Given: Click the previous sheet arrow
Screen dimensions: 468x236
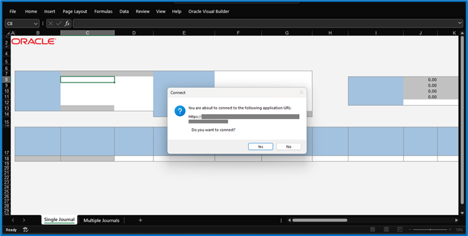Looking at the screenshot, I should coord(13,220).
